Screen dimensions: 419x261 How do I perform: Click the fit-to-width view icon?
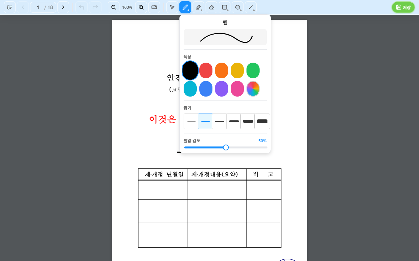pos(154,7)
